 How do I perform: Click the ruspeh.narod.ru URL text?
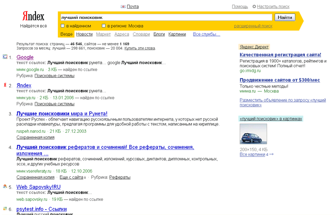click(x=31, y=131)
